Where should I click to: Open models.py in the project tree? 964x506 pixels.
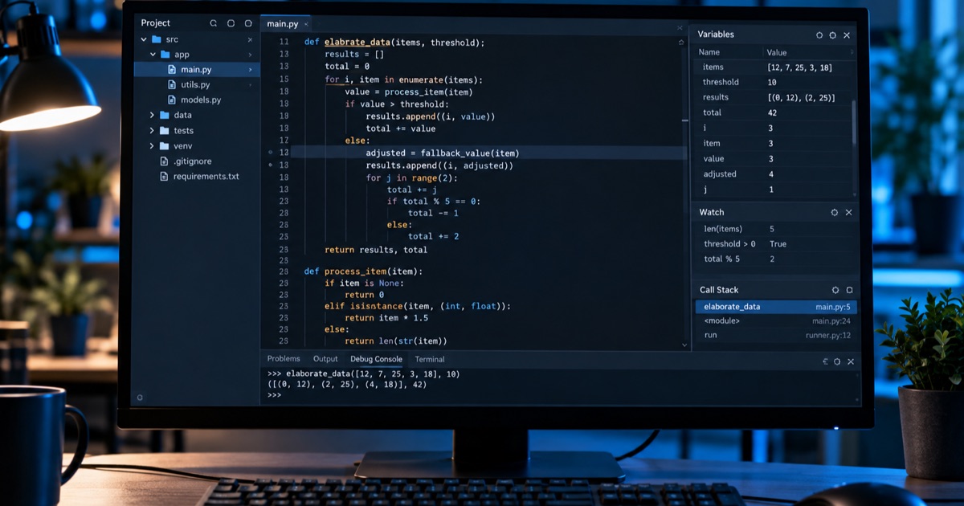(201, 100)
